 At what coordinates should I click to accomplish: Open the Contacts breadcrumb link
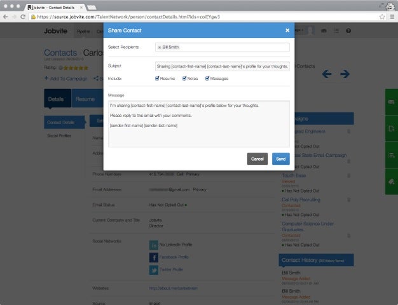60,53
